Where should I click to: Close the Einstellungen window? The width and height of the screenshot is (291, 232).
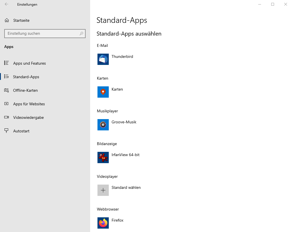coord(285,4)
